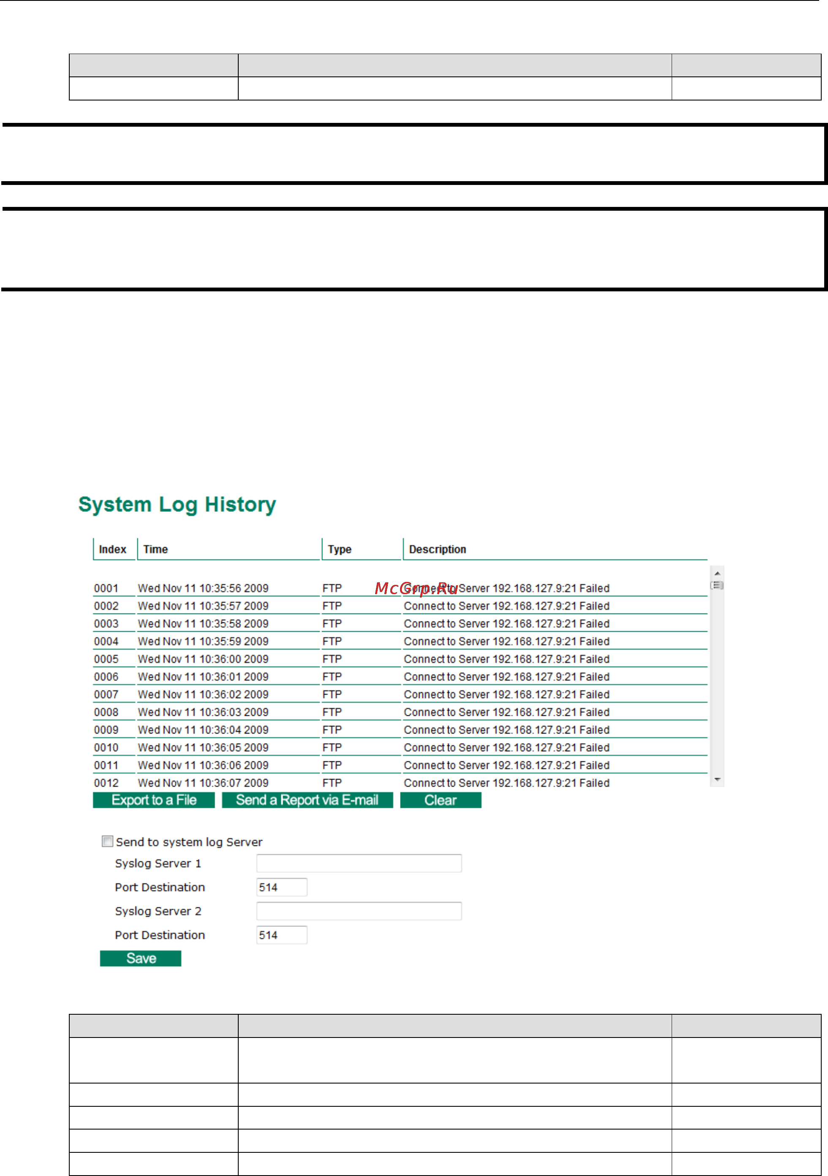The image size is (828, 1176).
Task: Send a Report via E-mail
Action: (308, 800)
